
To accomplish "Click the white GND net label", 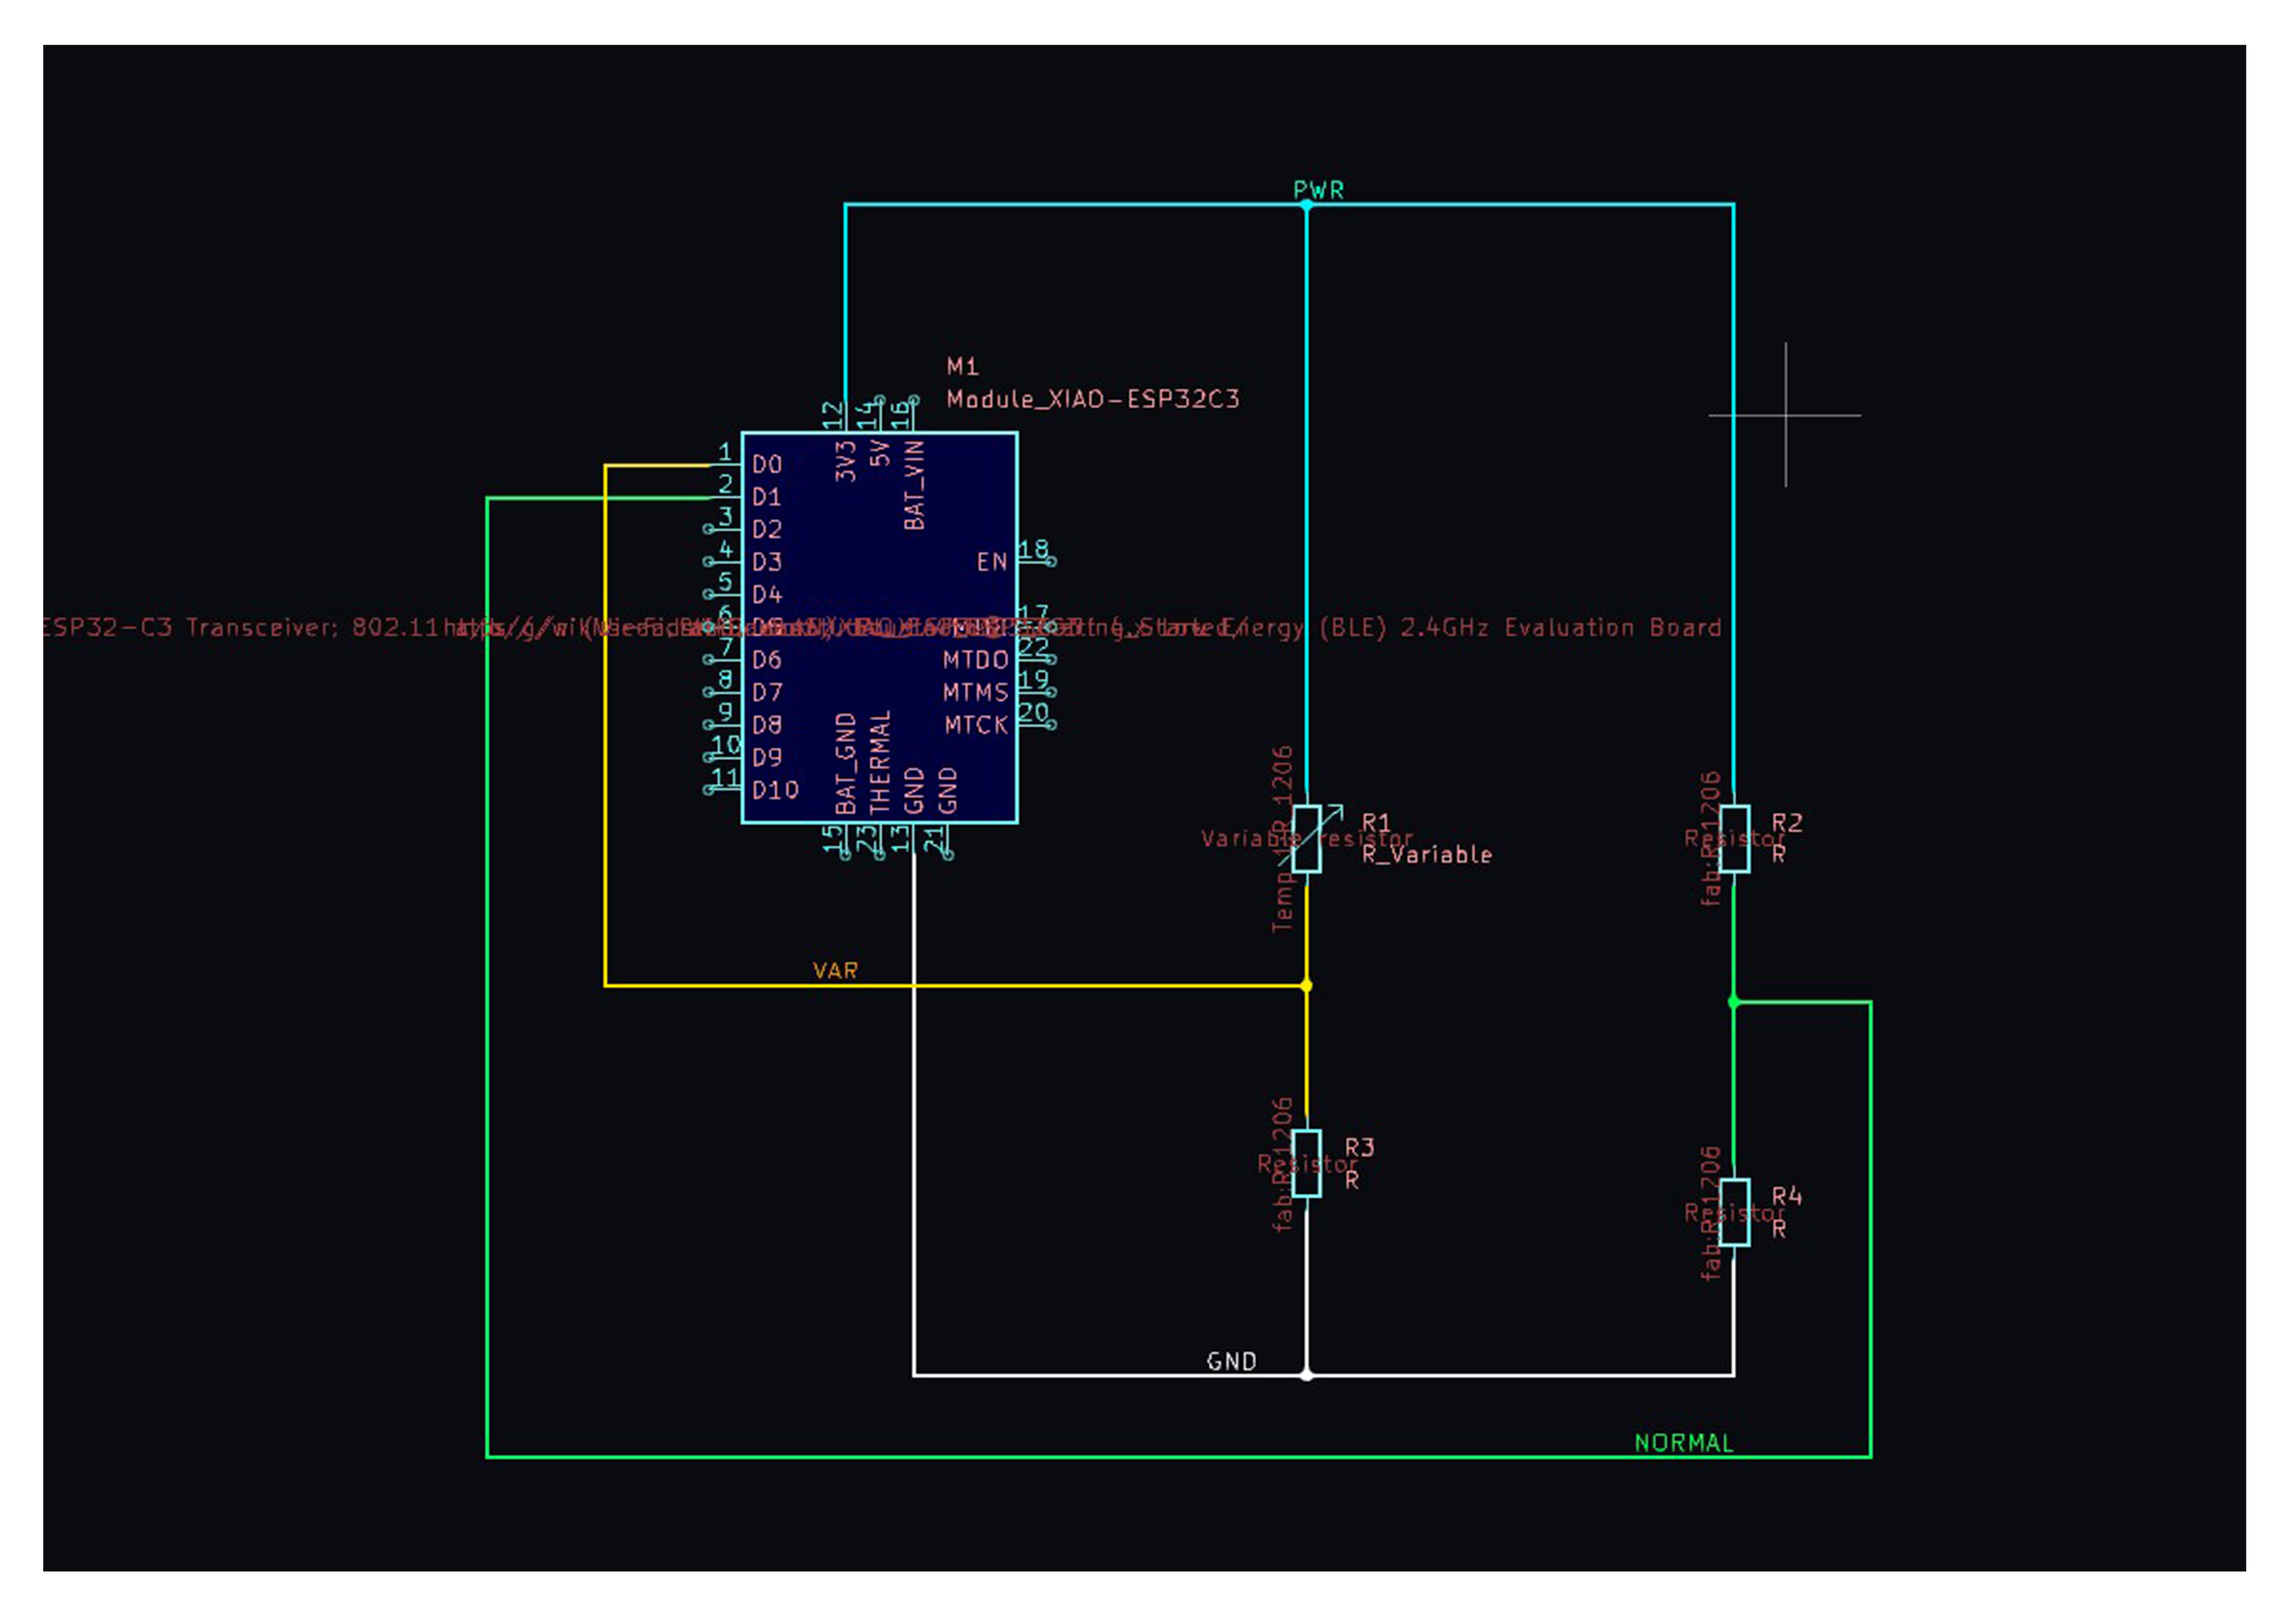I will [1232, 1361].
